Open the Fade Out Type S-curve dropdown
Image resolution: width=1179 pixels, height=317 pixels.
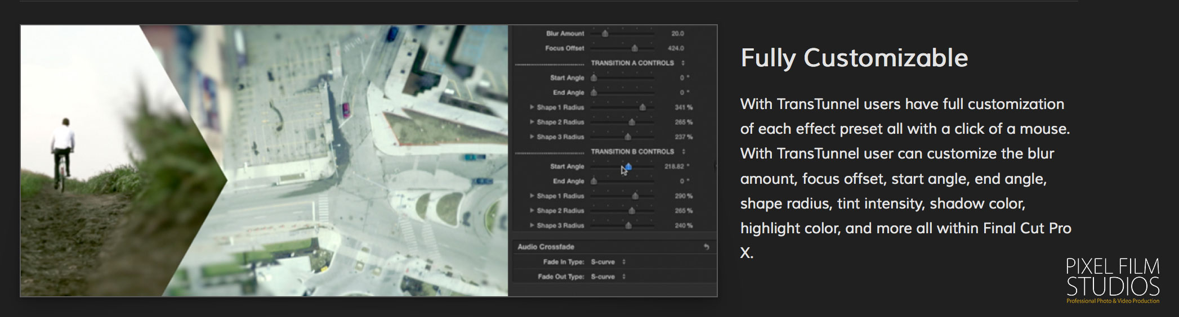coord(608,277)
